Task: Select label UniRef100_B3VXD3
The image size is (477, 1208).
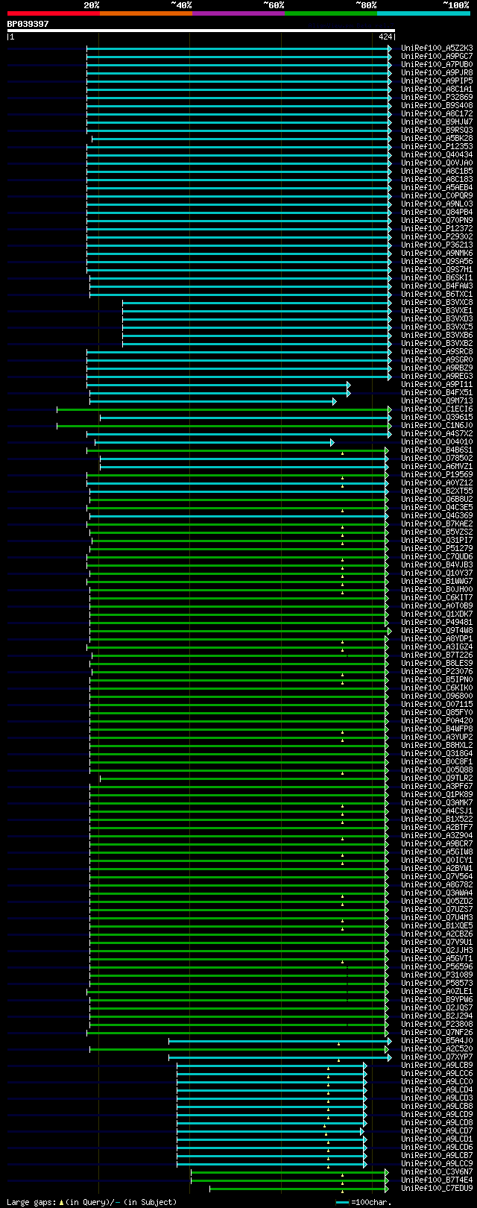Action: 437,319
